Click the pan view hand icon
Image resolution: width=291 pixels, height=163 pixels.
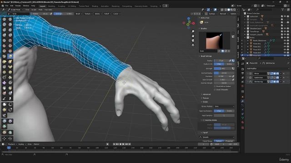(193, 36)
